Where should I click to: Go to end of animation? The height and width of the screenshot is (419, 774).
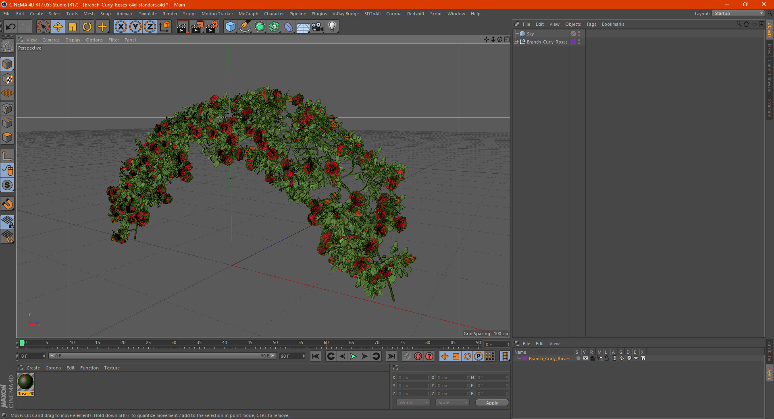point(391,356)
